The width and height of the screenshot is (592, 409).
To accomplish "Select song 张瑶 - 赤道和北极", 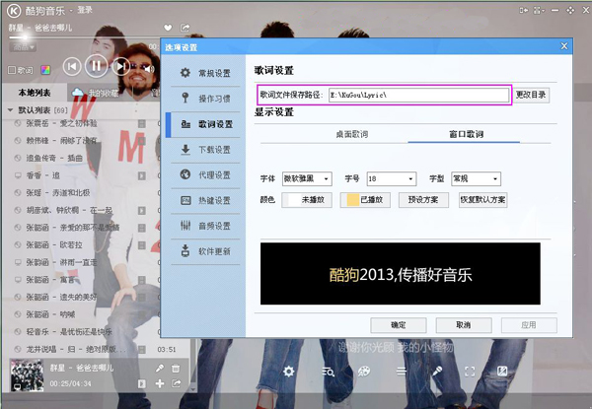I will tap(58, 192).
